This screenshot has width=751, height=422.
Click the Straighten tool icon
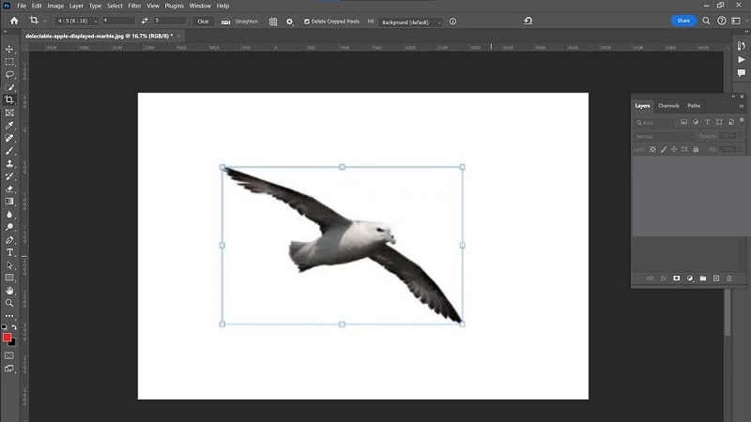coord(225,22)
